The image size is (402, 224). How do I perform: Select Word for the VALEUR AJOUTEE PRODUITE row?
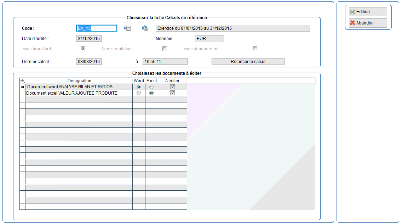139,93
